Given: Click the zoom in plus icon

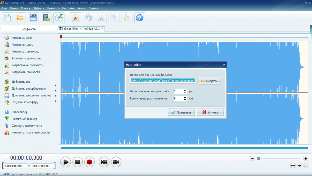Looking at the screenshot, I should (x=306, y=158).
